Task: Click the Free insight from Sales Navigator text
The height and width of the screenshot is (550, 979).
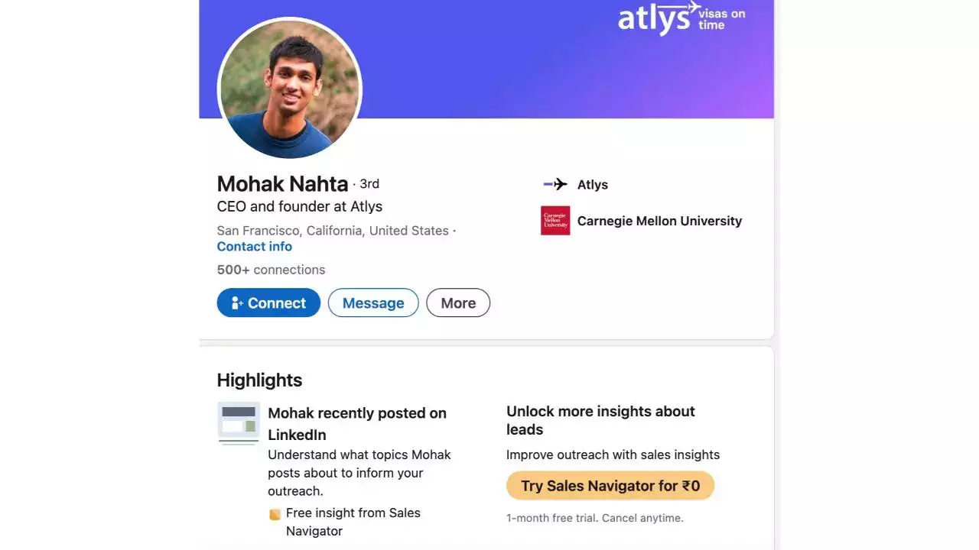Action: pos(353,522)
